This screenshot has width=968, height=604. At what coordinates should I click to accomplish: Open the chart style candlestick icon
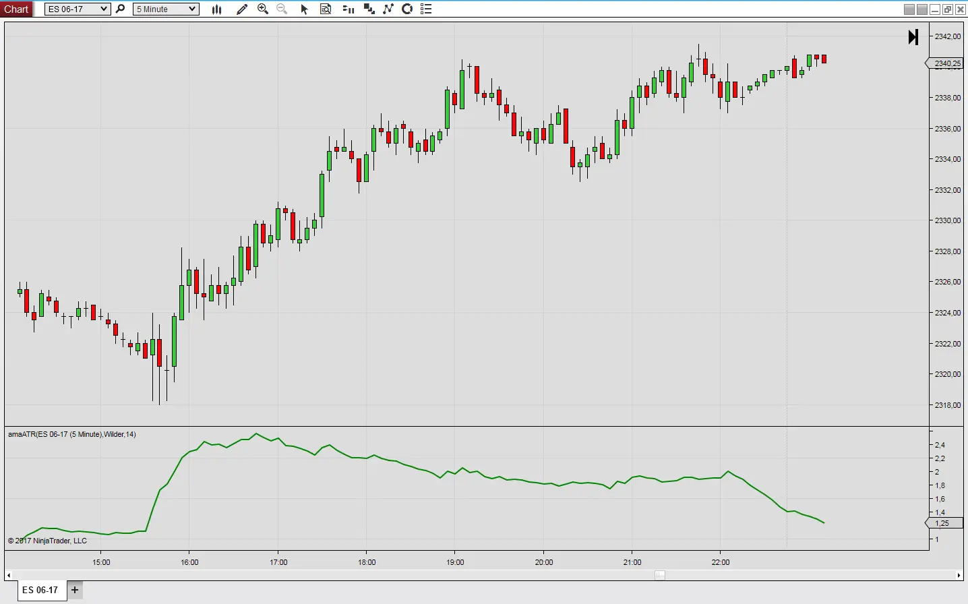click(217, 9)
